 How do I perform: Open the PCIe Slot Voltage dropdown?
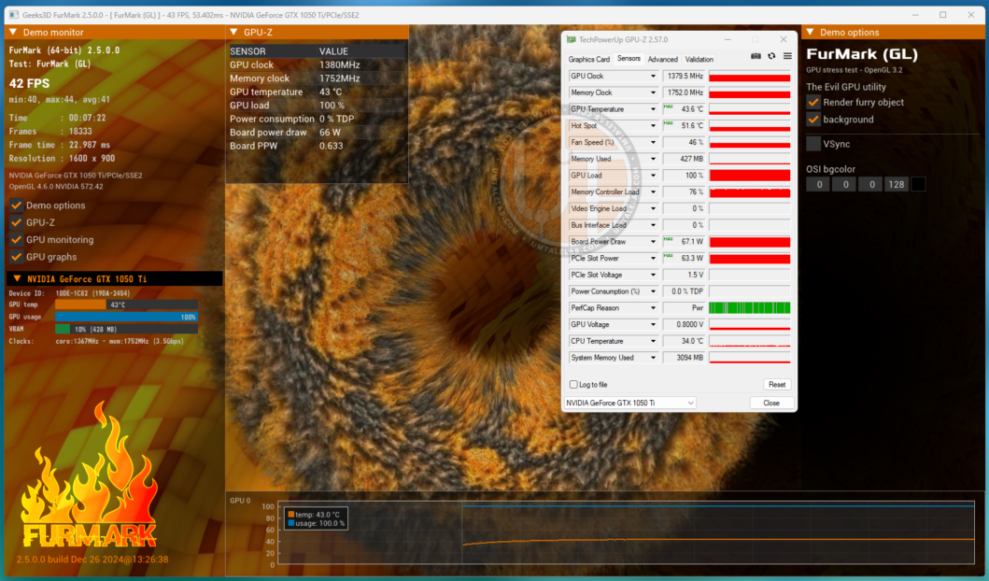pyautogui.click(x=653, y=275)
